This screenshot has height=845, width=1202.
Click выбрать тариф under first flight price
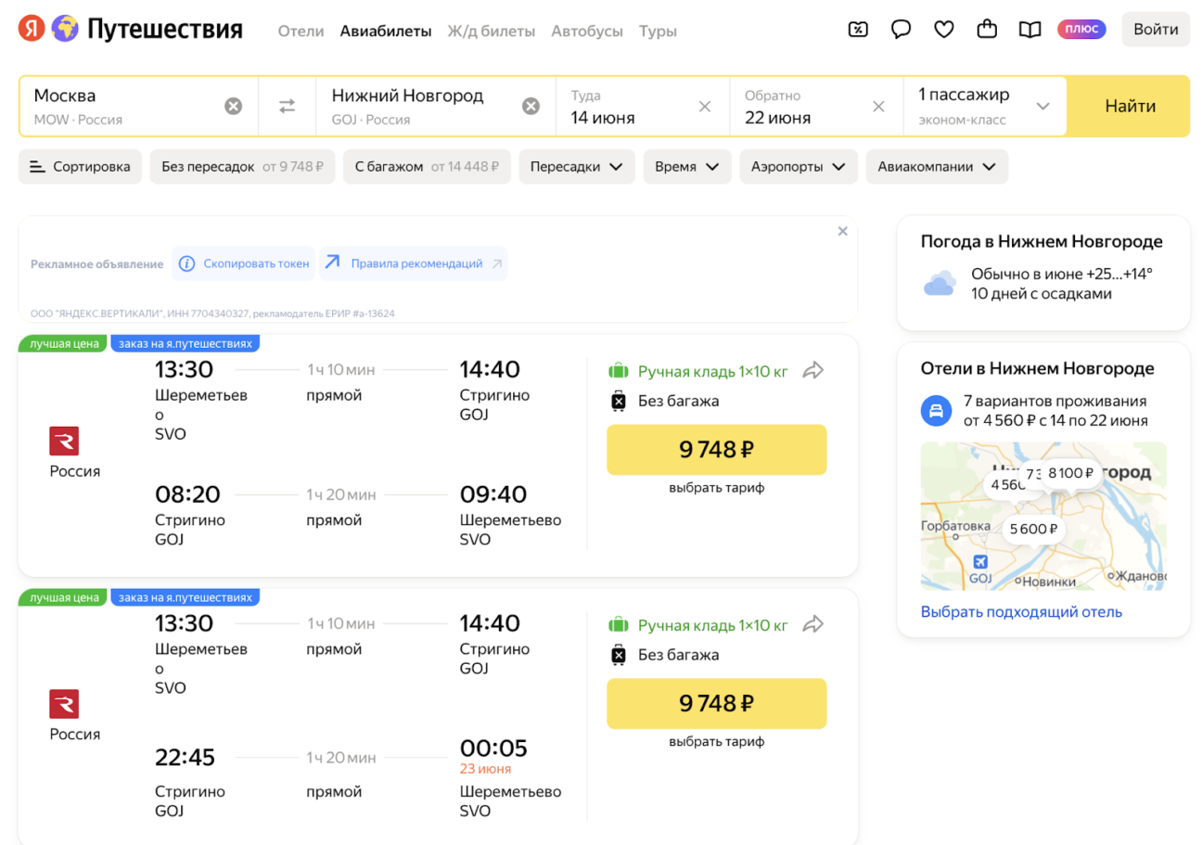pos(716,488)
